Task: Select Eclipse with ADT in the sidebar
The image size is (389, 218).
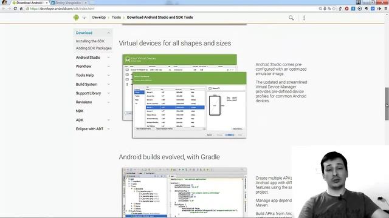Action: 89,129
